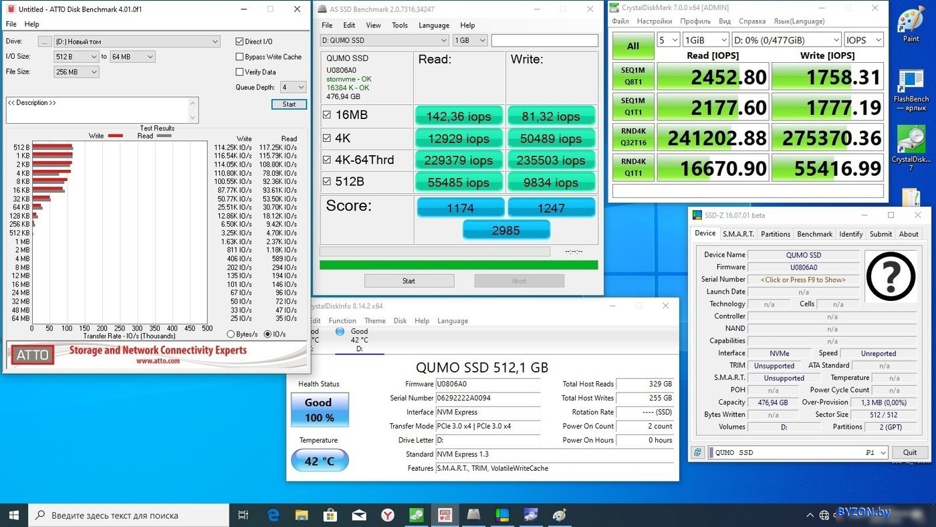This screenshot has width=936, height=527.
Task: Click All button in CrystalDiskMark
Action: click(x=633, y=46)
